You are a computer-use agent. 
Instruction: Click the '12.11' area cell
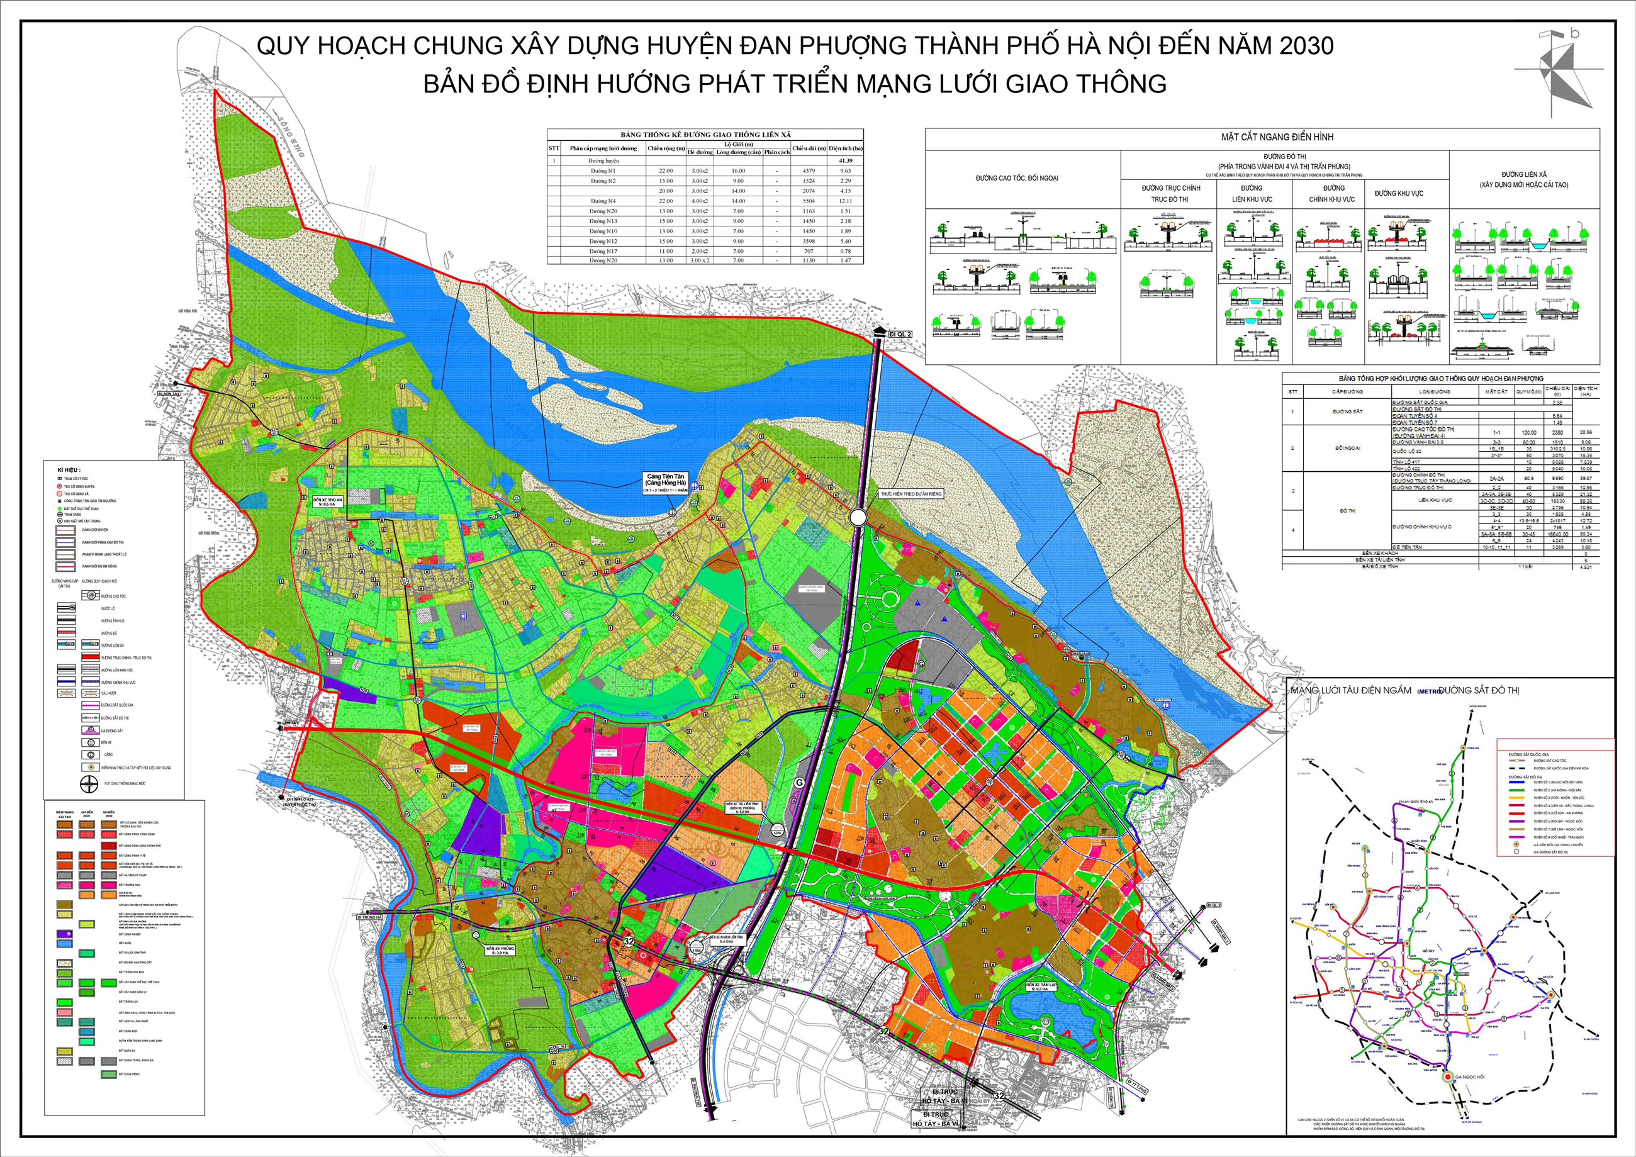pos(845,201)
